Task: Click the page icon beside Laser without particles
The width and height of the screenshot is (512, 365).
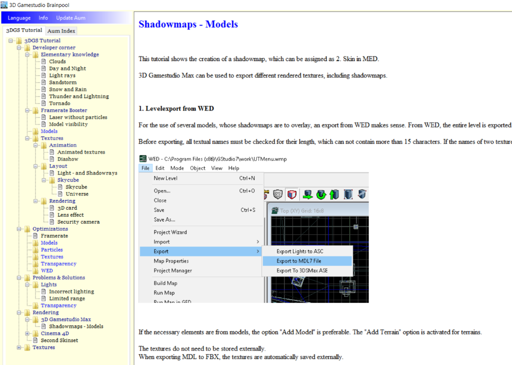Action: [x=43, y=117]
